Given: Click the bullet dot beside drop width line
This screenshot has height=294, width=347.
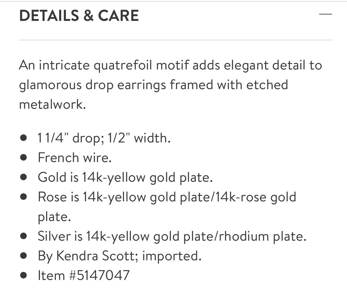Looking at the screenshot, I should (x=23, y=138).
